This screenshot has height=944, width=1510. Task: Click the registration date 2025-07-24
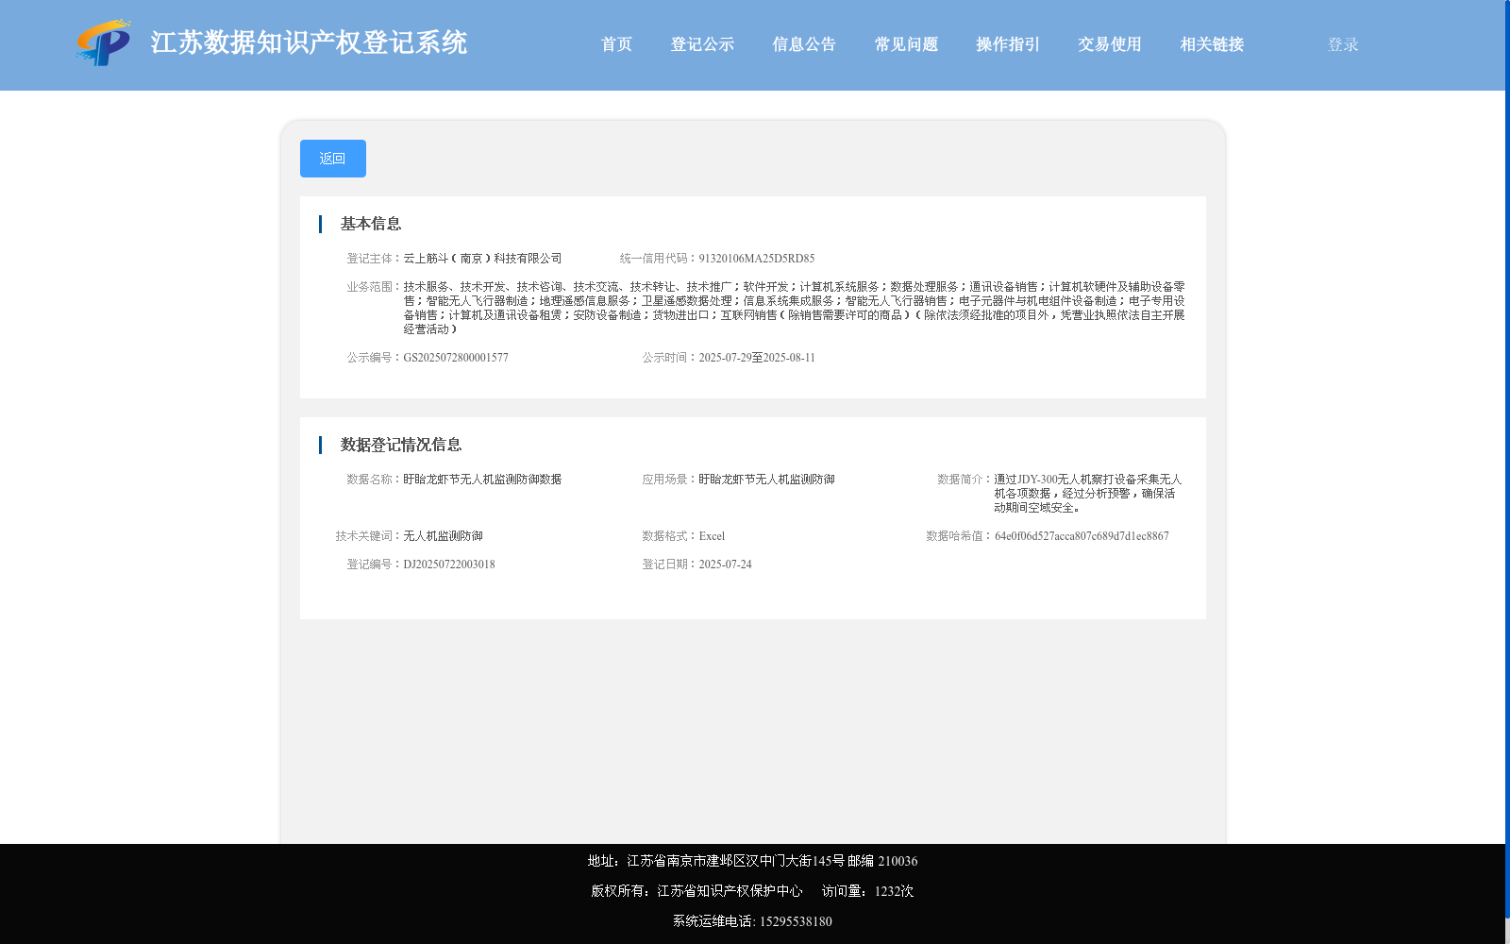coord(725,565)
